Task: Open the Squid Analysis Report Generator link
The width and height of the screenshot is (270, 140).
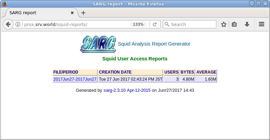Action: click(154, 44)
